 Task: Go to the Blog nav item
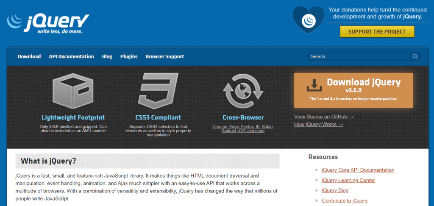[107, 56]
